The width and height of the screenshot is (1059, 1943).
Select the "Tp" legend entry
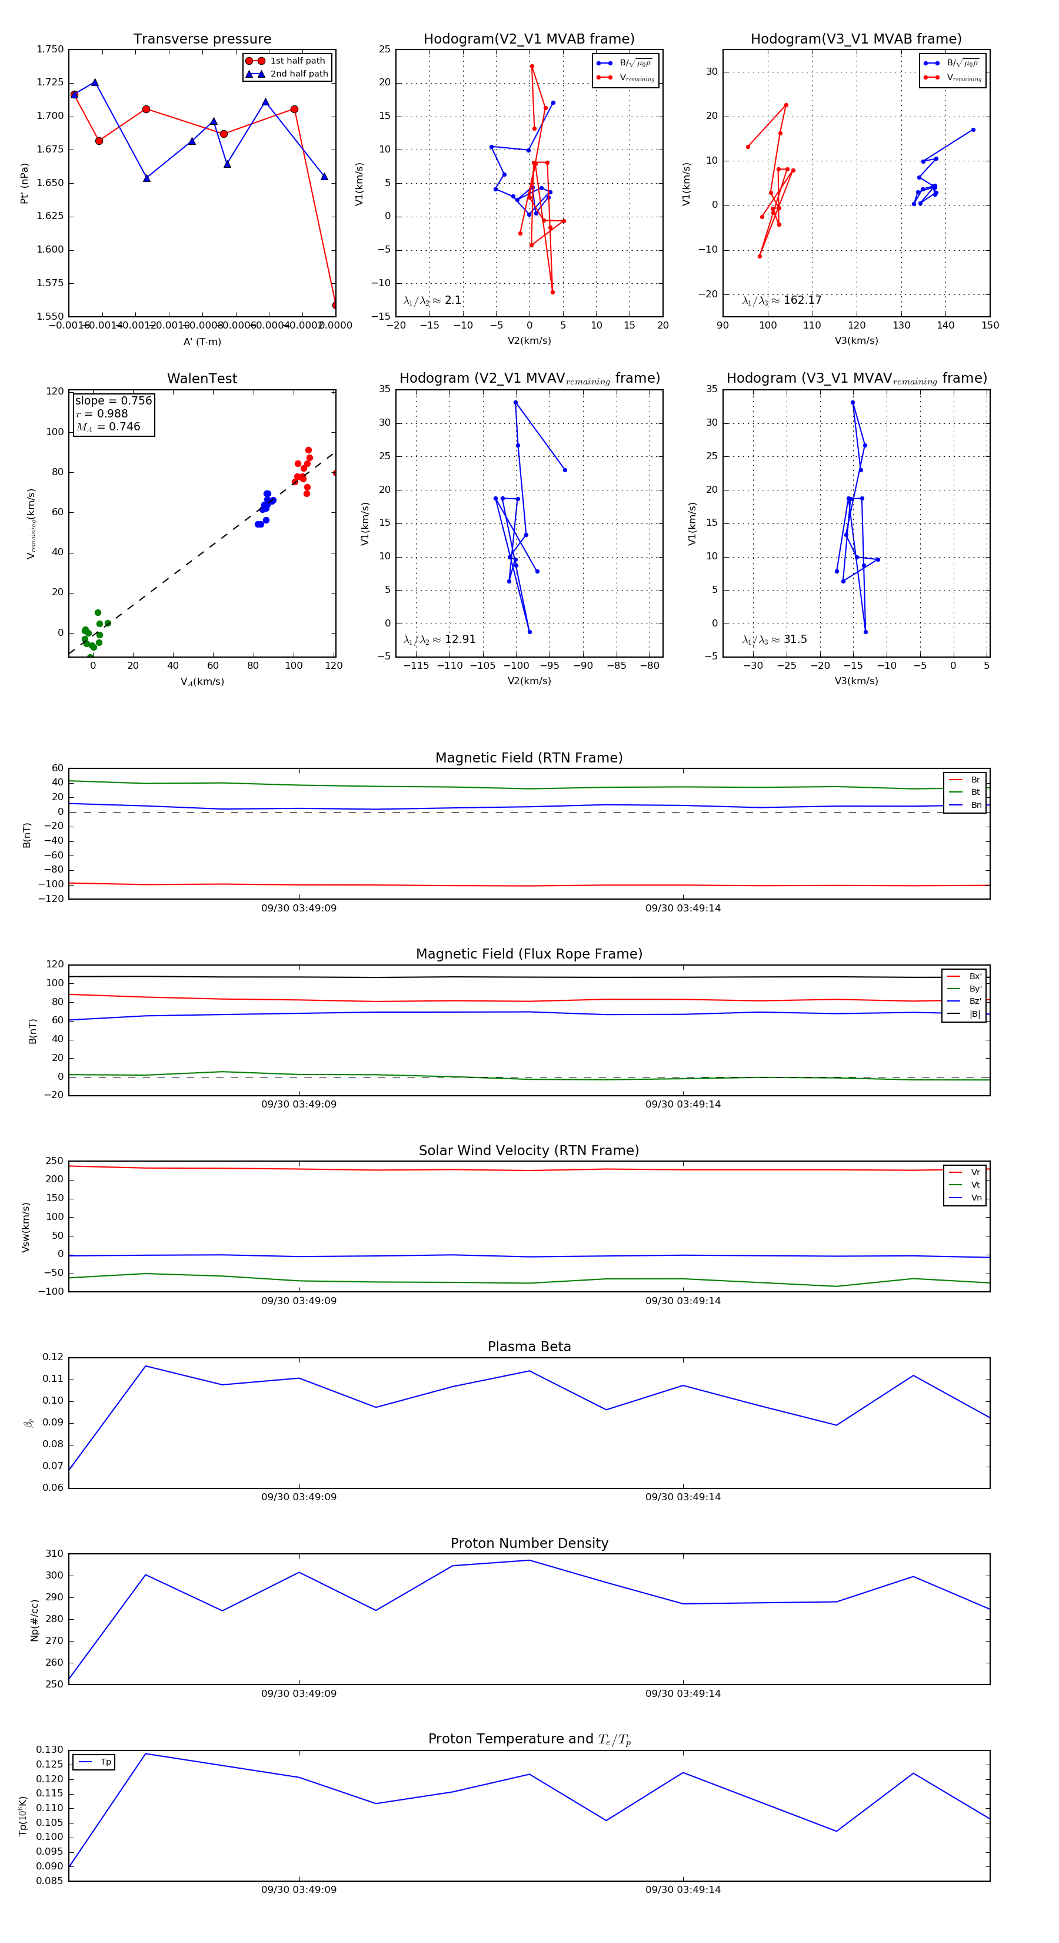(x=96, y=1762)
